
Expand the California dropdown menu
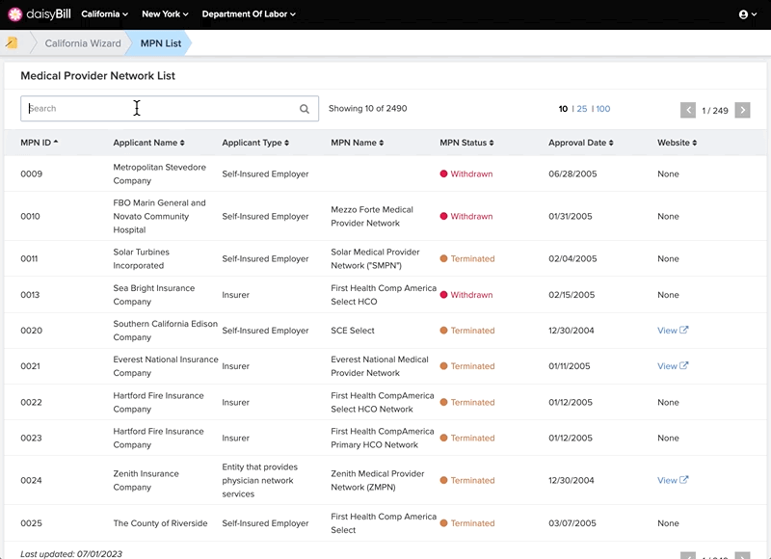coord(105,14)
